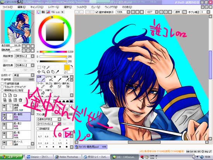213x160 pixels.
Task: Toggle the HSV slider panel
Action: click(x=48, y=12)
